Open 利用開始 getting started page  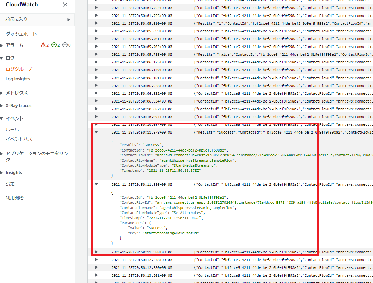(14, 198)
